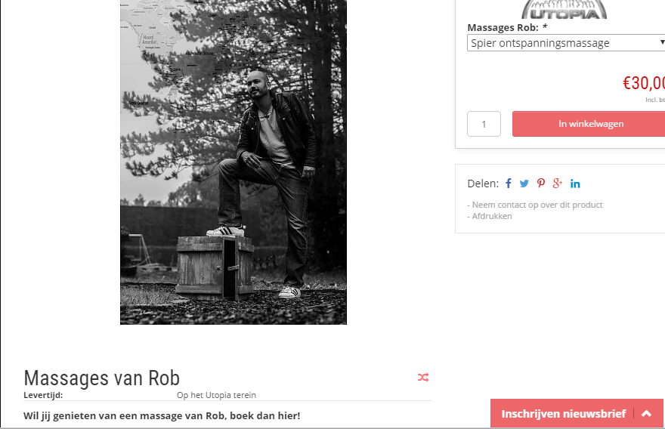Screen dimensions: 665x429
Task: Click the Delen label
Action: (483, 184)
